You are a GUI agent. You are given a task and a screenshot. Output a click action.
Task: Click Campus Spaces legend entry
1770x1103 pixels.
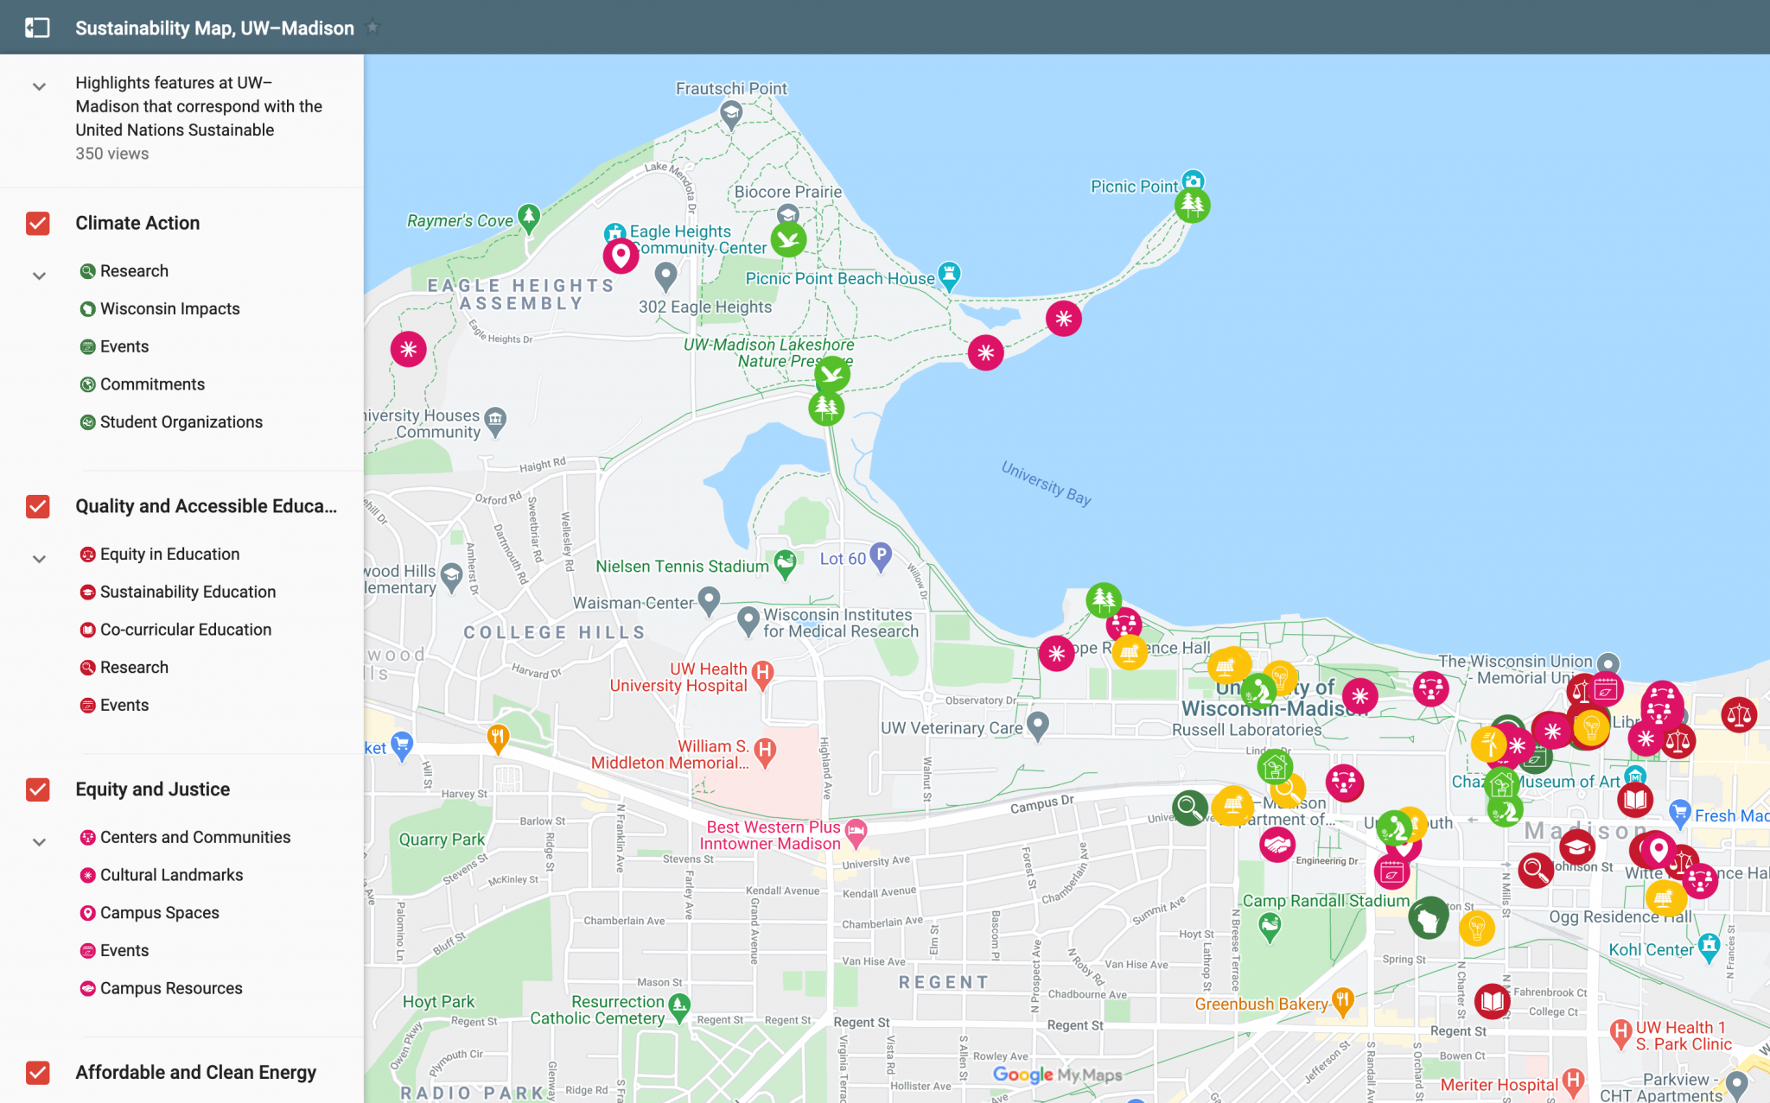(x=150, y=913)
